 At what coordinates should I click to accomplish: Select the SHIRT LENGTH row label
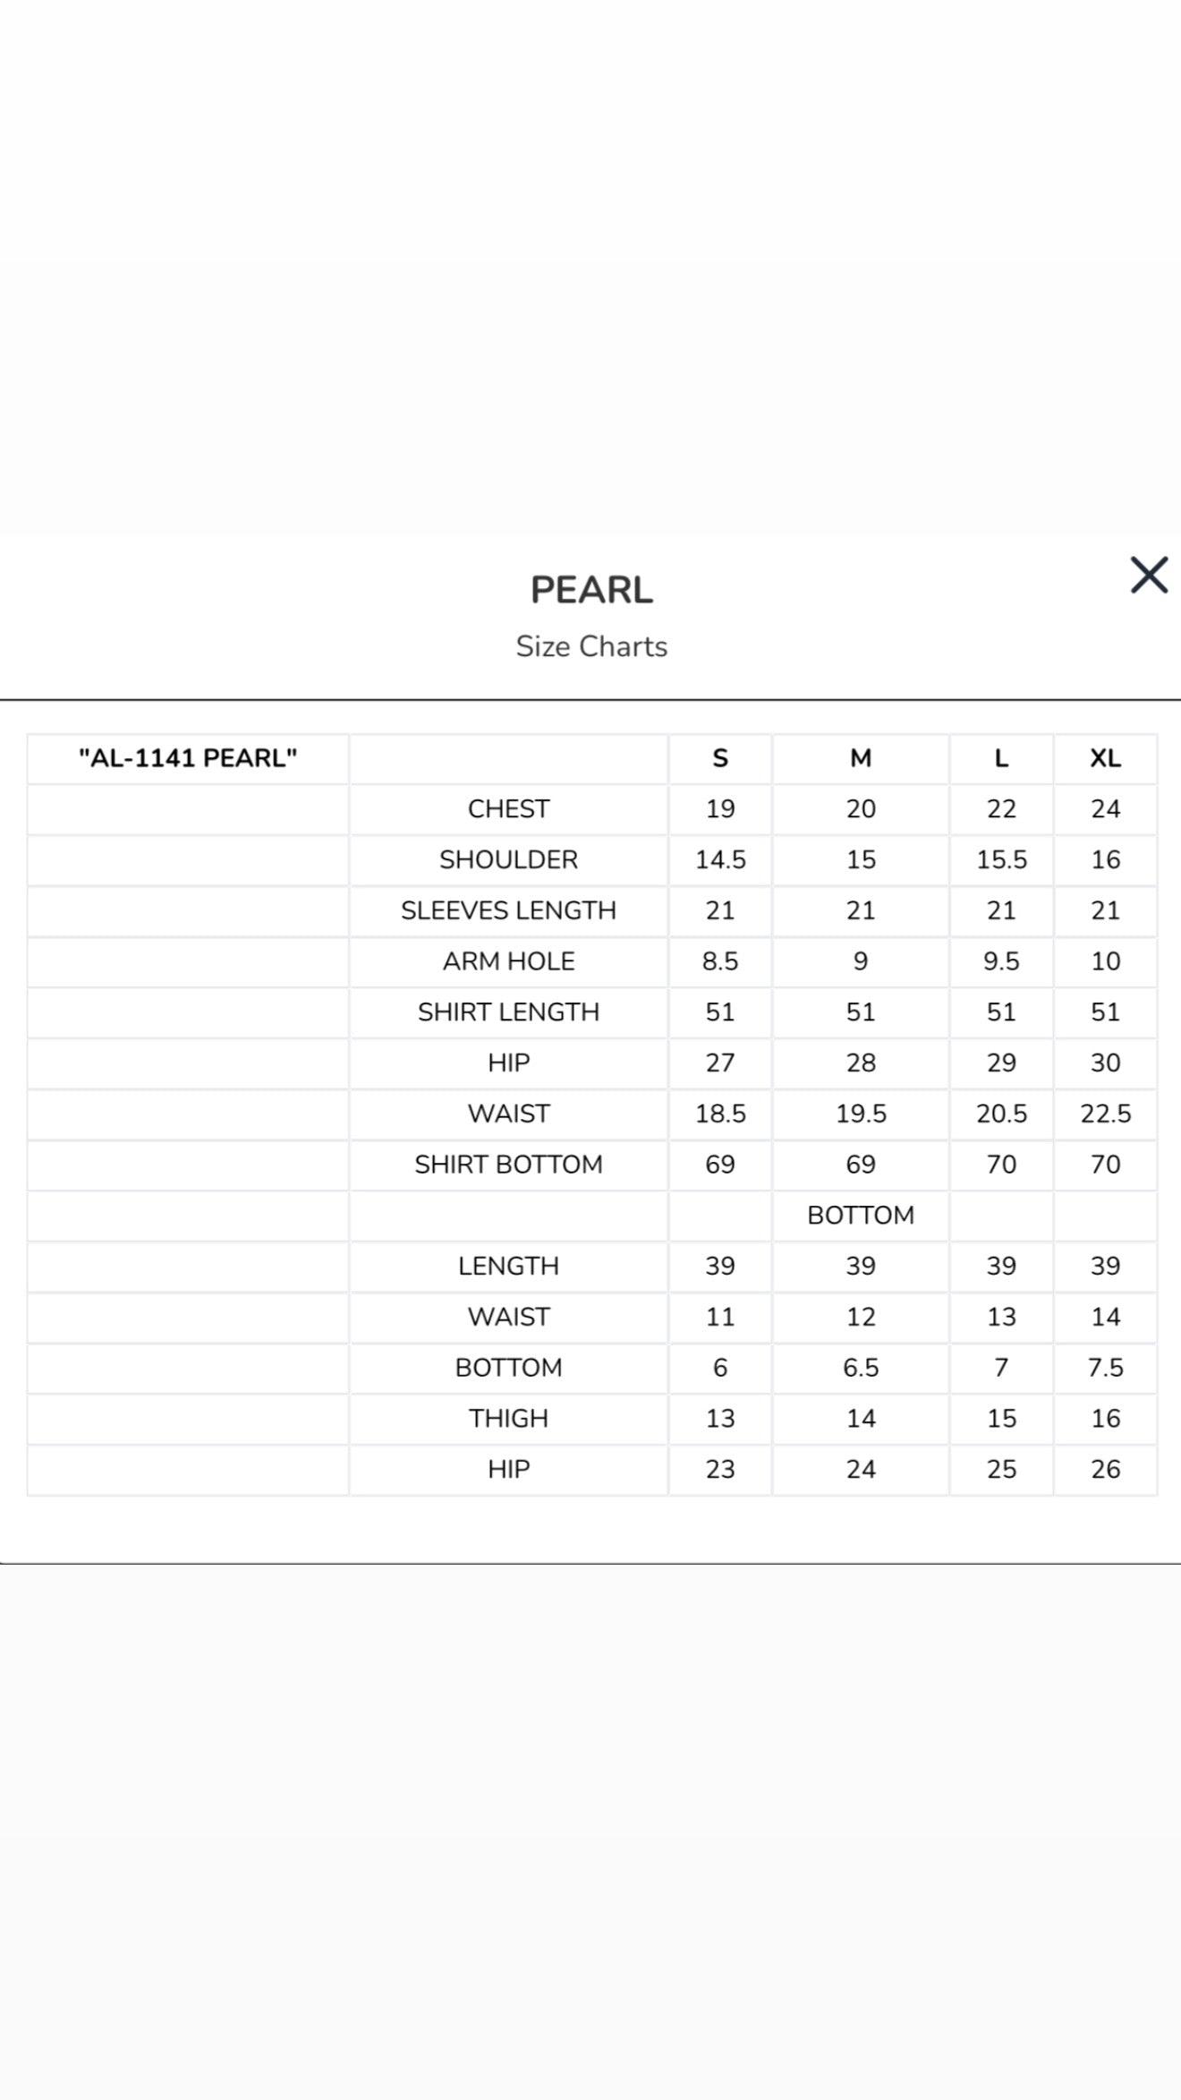click(x=508, y=1012)
